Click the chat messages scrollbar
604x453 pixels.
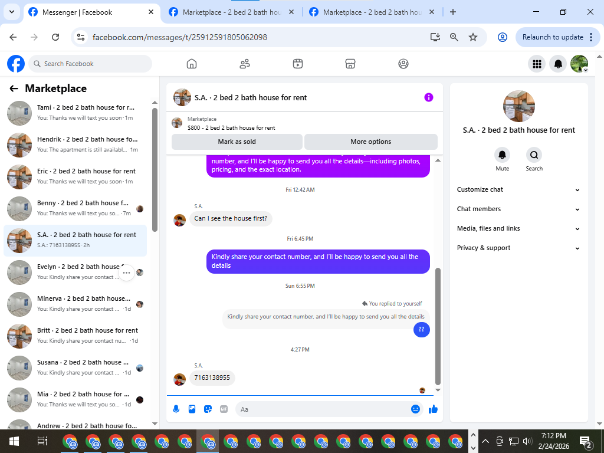[x=438, y=326]
